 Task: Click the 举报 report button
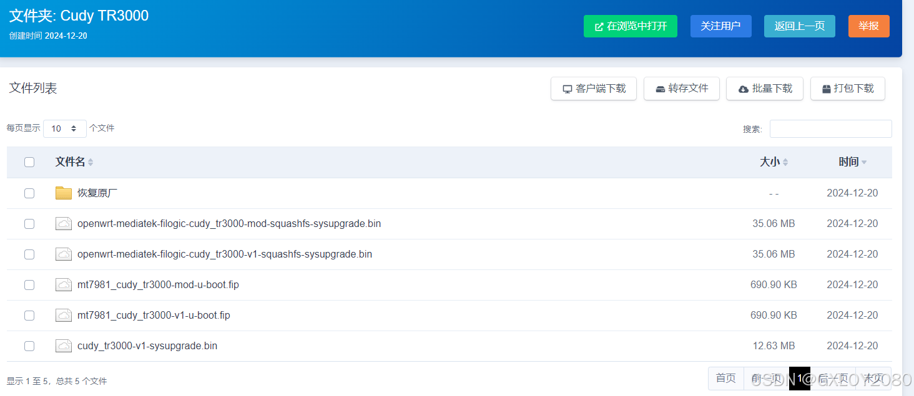coord(869,26)
